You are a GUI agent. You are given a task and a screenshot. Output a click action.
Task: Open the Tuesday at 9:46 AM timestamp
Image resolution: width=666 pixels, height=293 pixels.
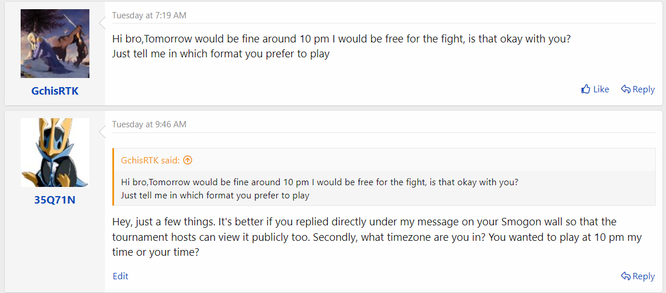tap(149, 124)
